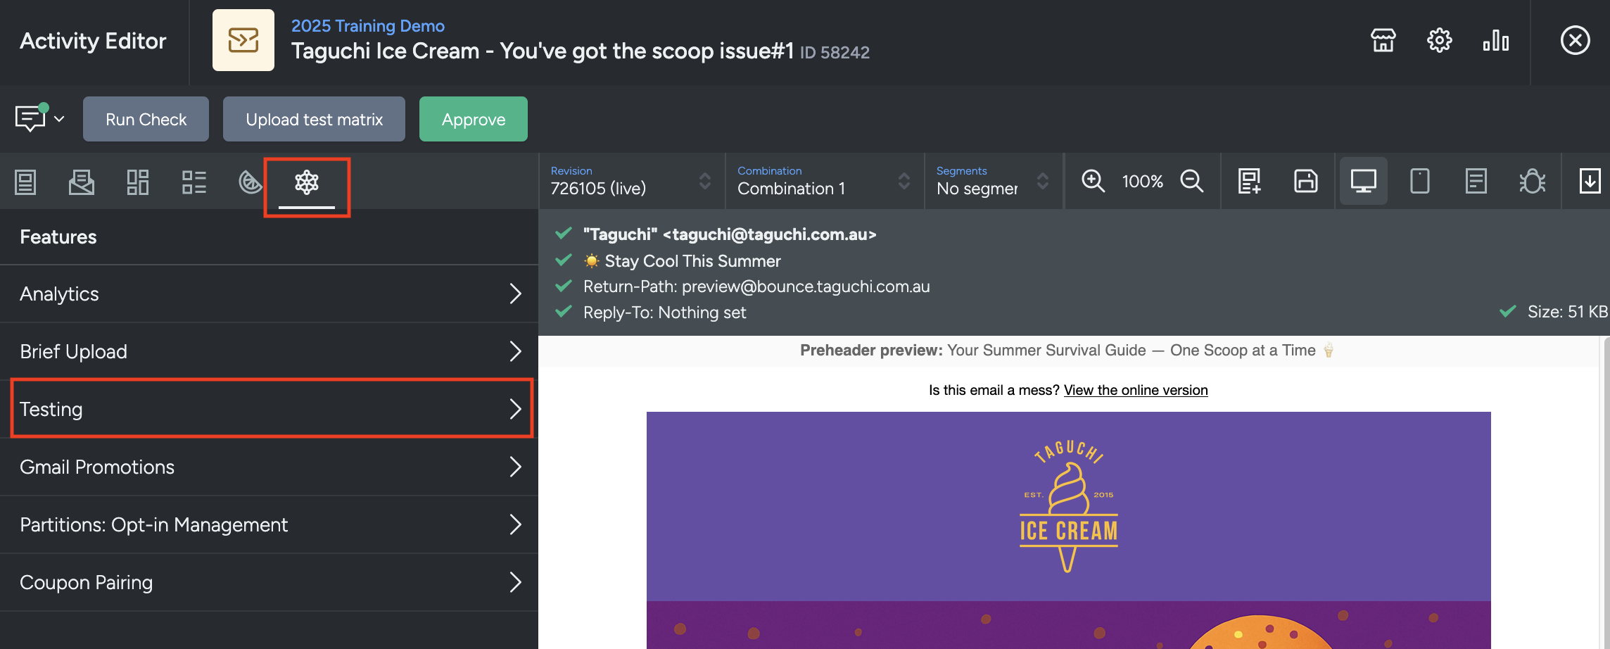The width and height of the screenshot is (1610, 649).
Task: Click the green Approve button
Action: [x=474, y=119]
